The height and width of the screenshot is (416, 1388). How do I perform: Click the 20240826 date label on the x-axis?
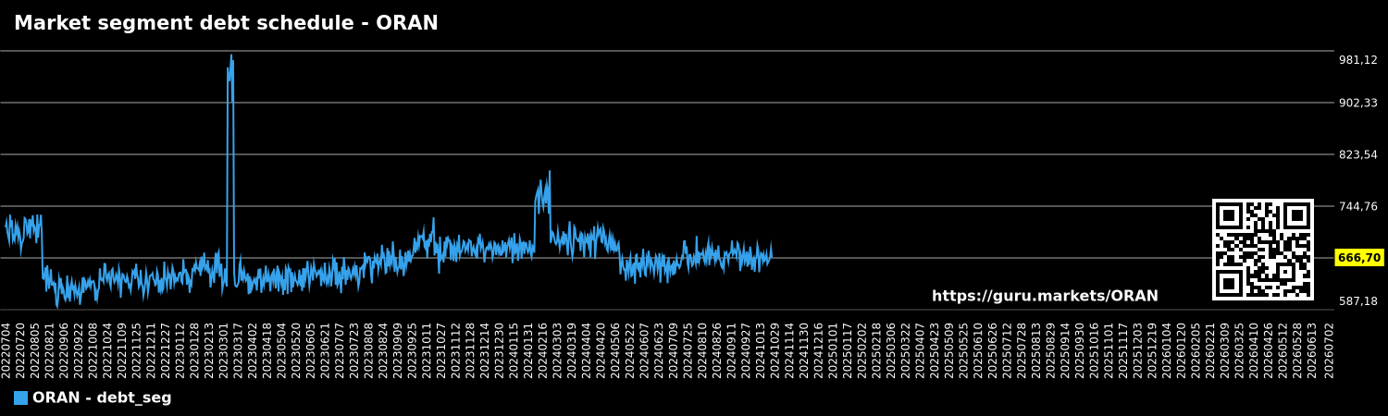point(717,349)
